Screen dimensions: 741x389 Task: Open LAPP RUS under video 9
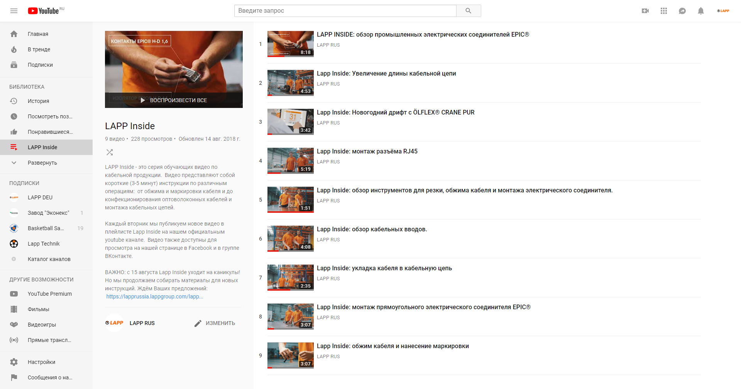point(328,357)
